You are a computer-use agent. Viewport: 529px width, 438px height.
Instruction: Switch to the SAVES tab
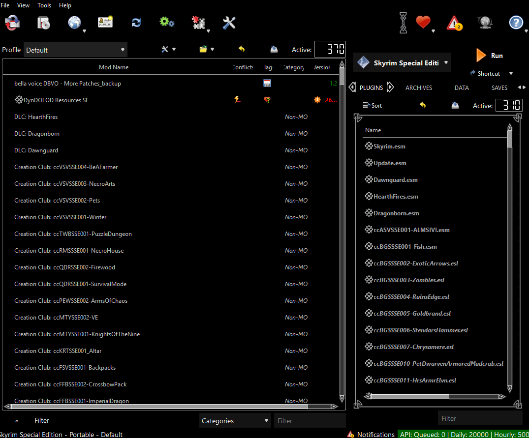point(499,88)
